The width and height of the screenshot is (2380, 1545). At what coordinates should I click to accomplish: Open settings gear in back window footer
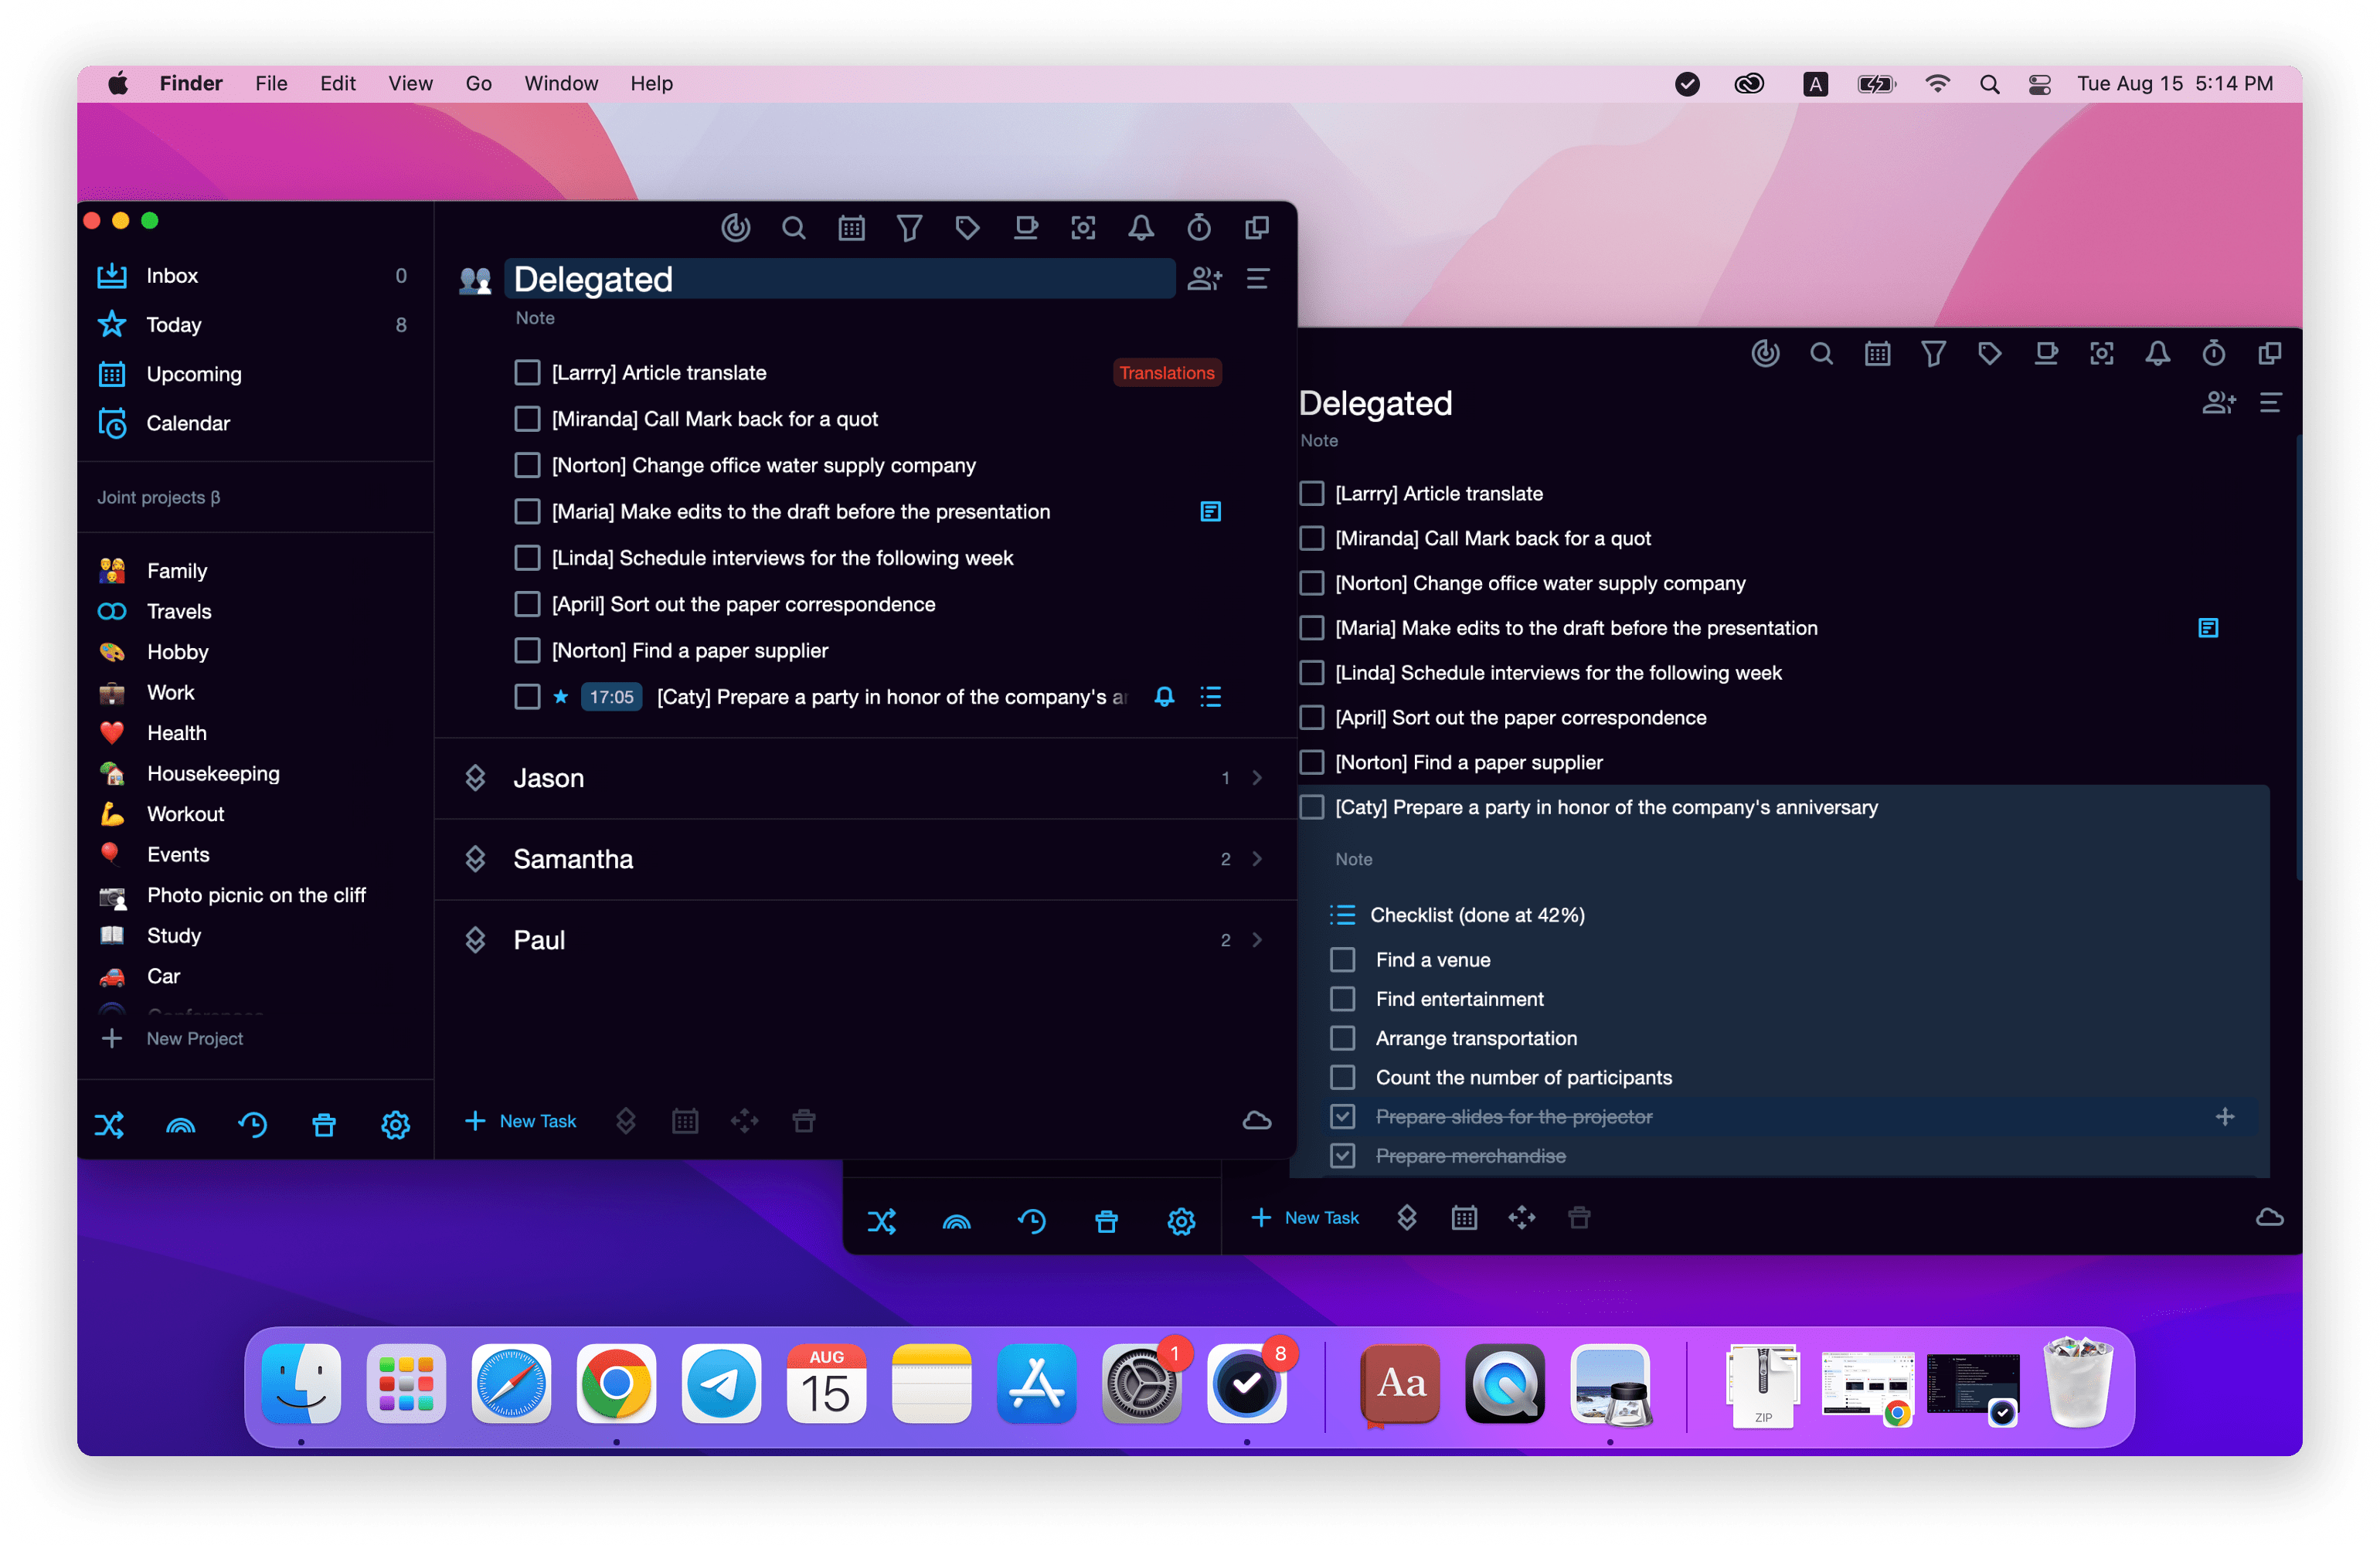tap(1181, 1221)
